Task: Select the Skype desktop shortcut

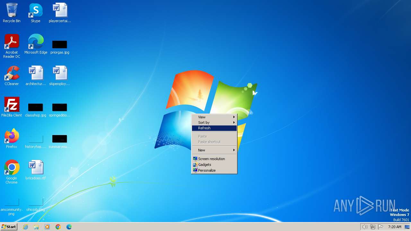Action: (36, 13)
